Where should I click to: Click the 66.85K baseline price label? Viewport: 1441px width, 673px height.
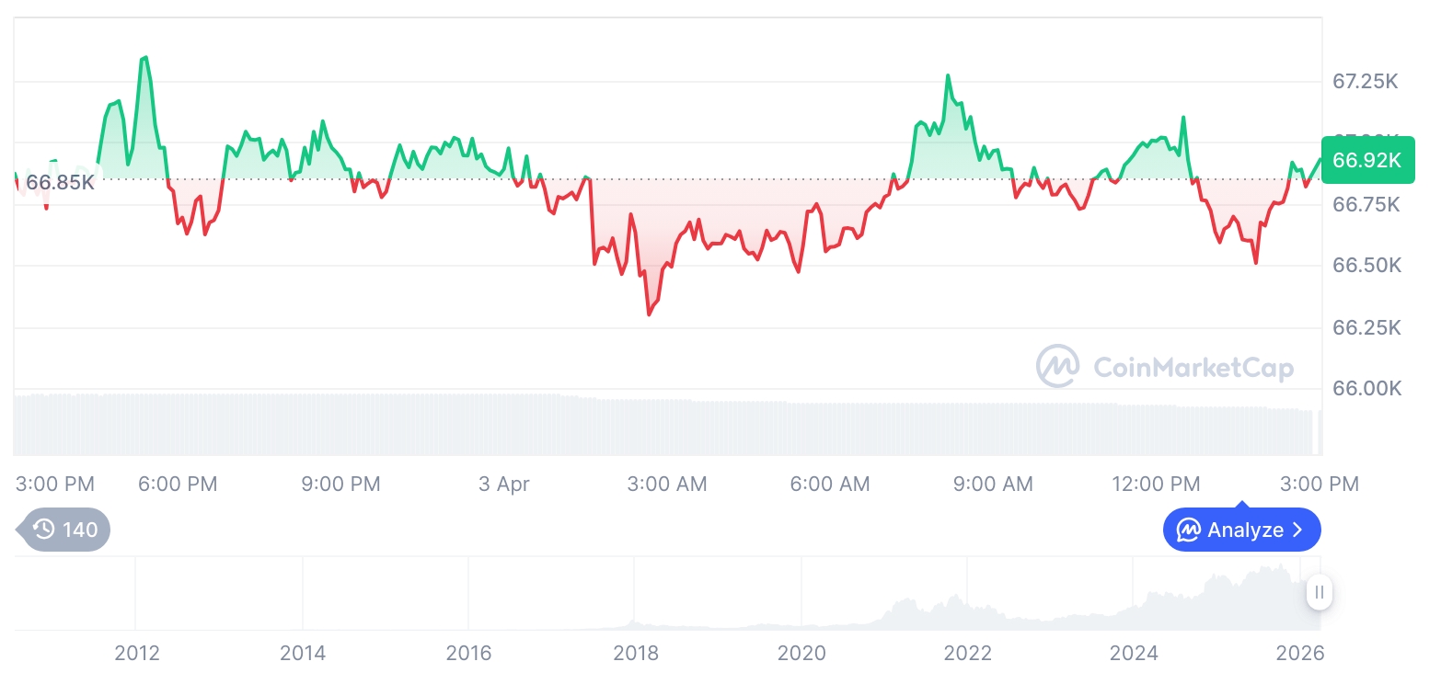(60, 182)
